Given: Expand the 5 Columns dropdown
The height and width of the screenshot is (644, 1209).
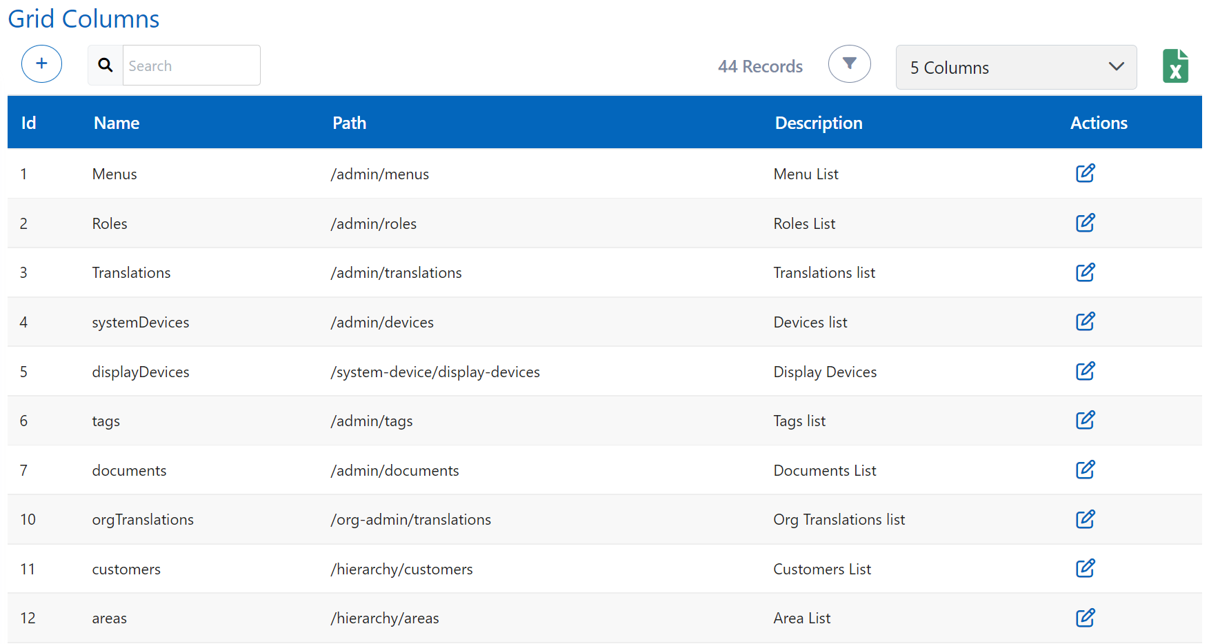Looking at the screenshot, I should tap(1015, 68).
